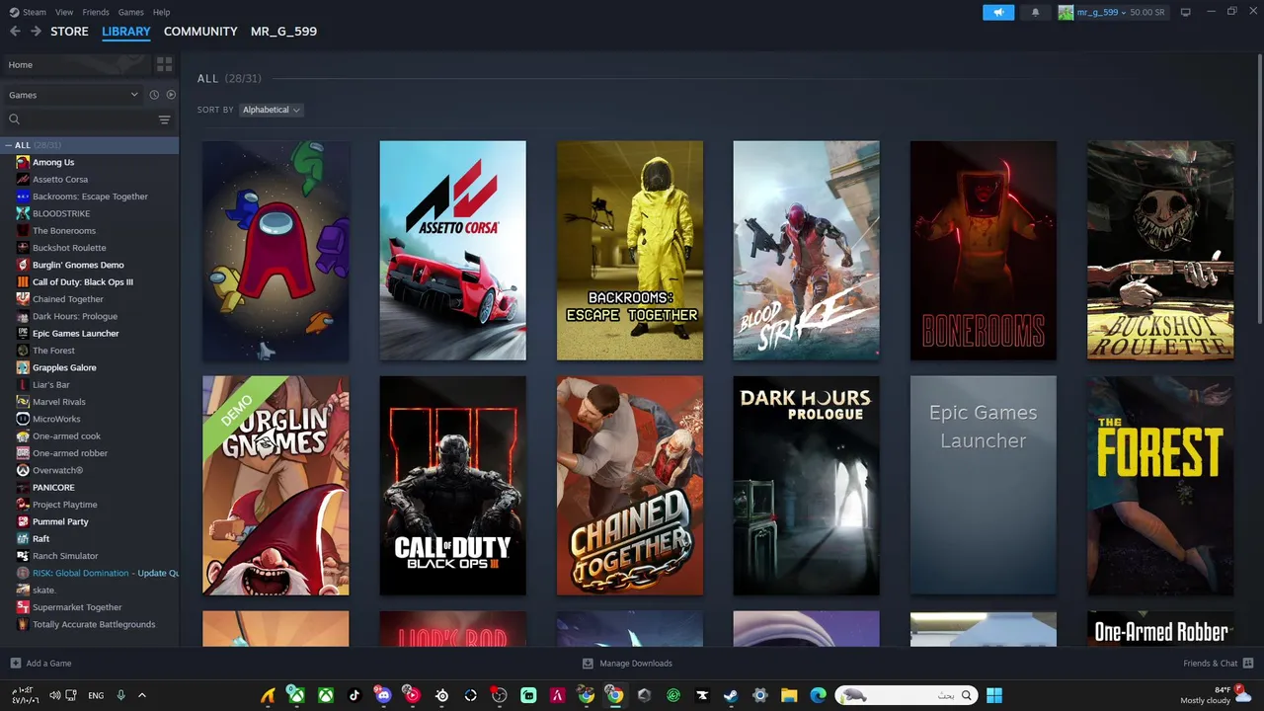Image resolution: width=1264 pixels, height=711 pixels.
Task: Open the Help menu
Action: 161,12
